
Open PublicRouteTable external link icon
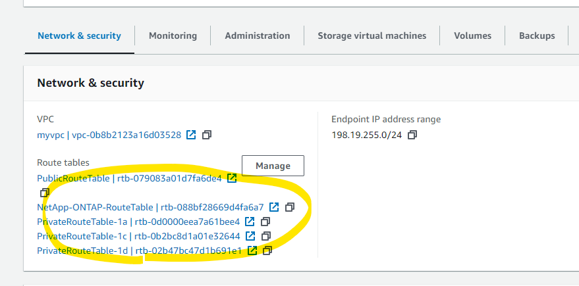click(232, 178)
